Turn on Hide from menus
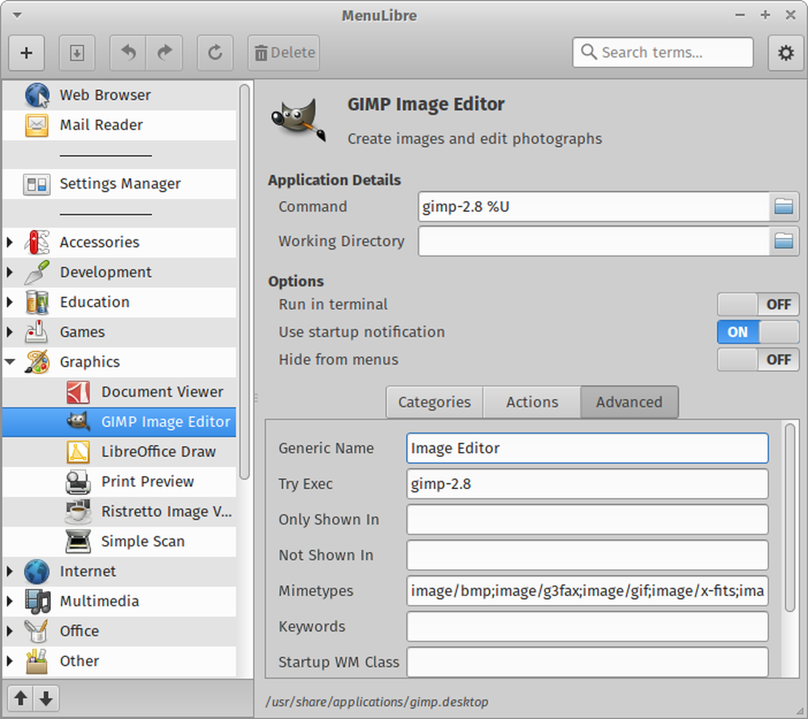Viewport: 808px width, 719px height. point(758,359)
